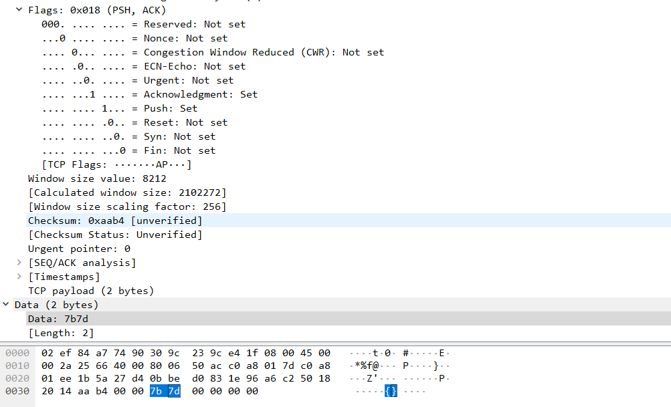Select the 'ECN-Echo: Not set' row

tap(144, 67)
